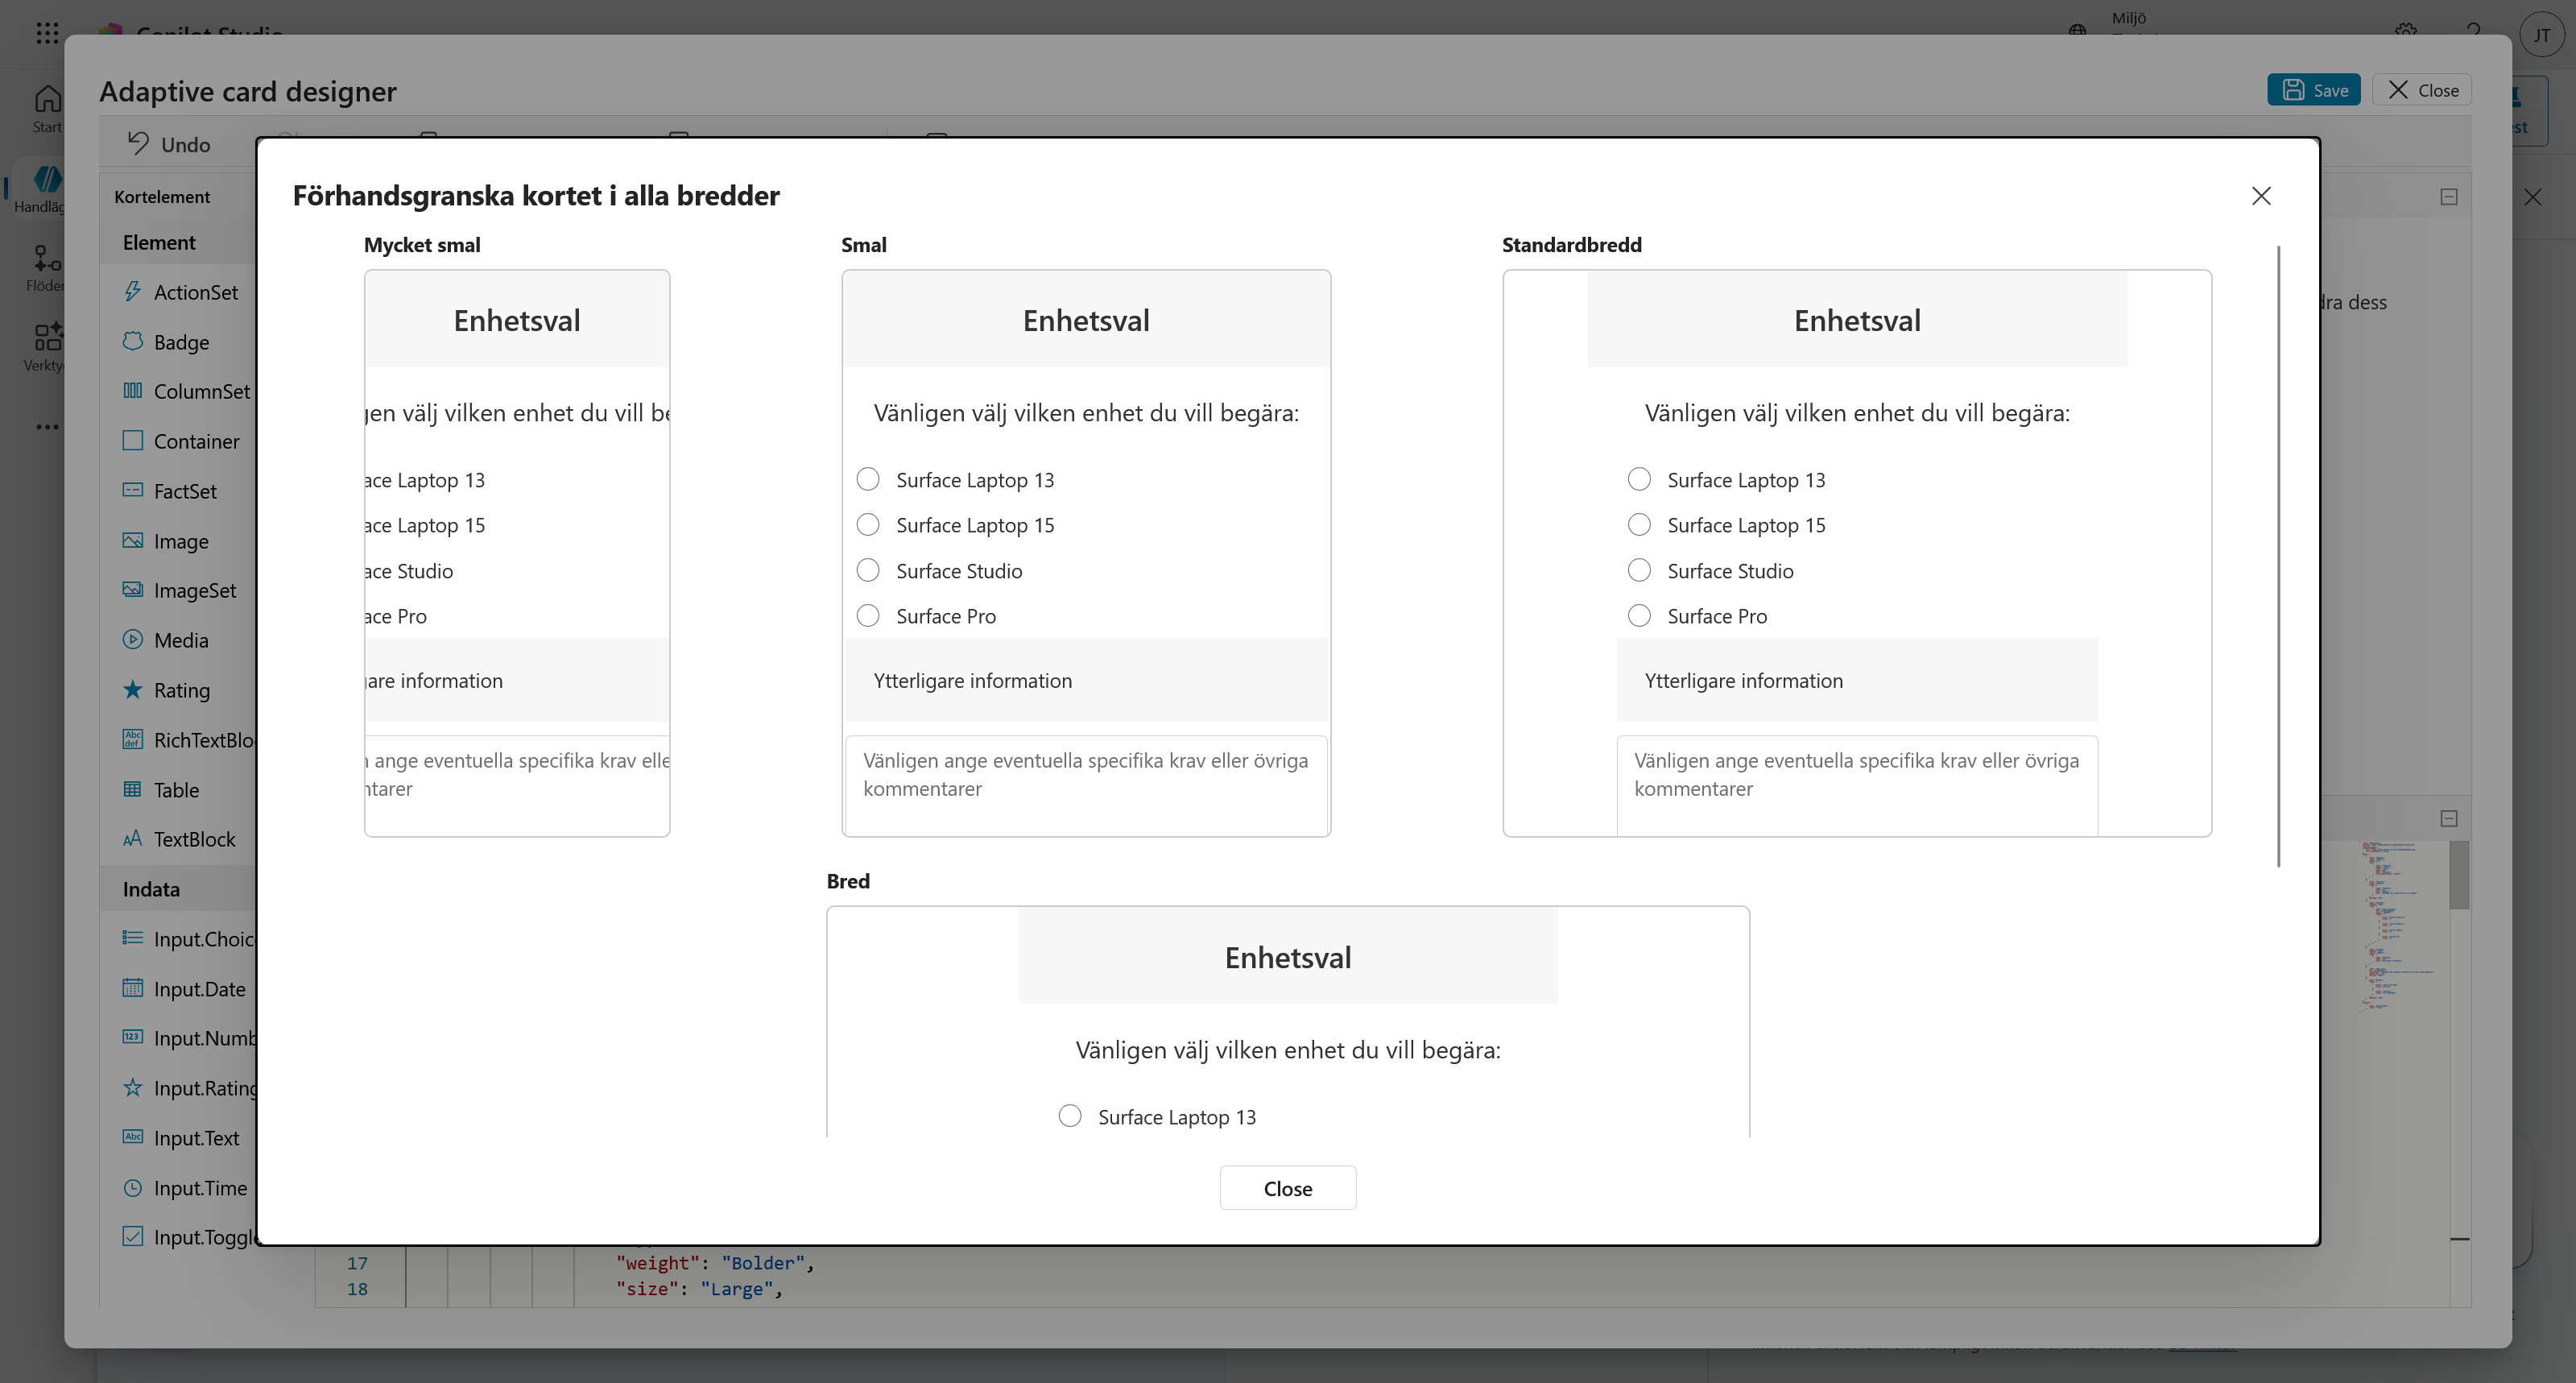Viewport: 2576px width, 1383px height.
Task: Click the Close button in preview dialog
Action: pyautogui.click(x=1288, y=1188)
